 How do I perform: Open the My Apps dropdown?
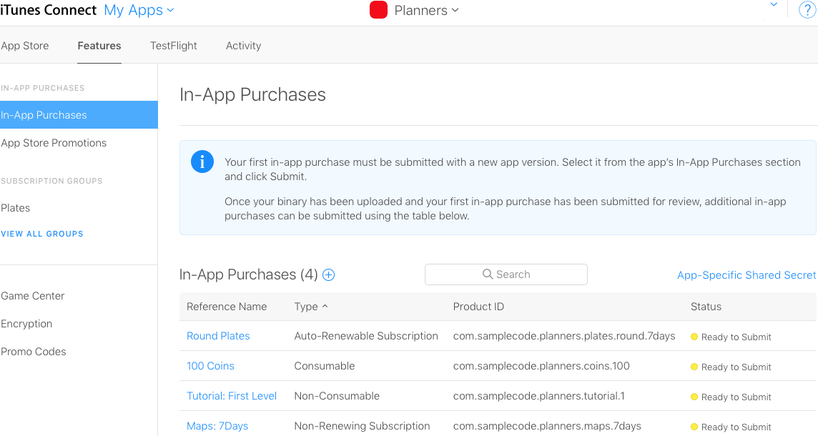[139, 11]
